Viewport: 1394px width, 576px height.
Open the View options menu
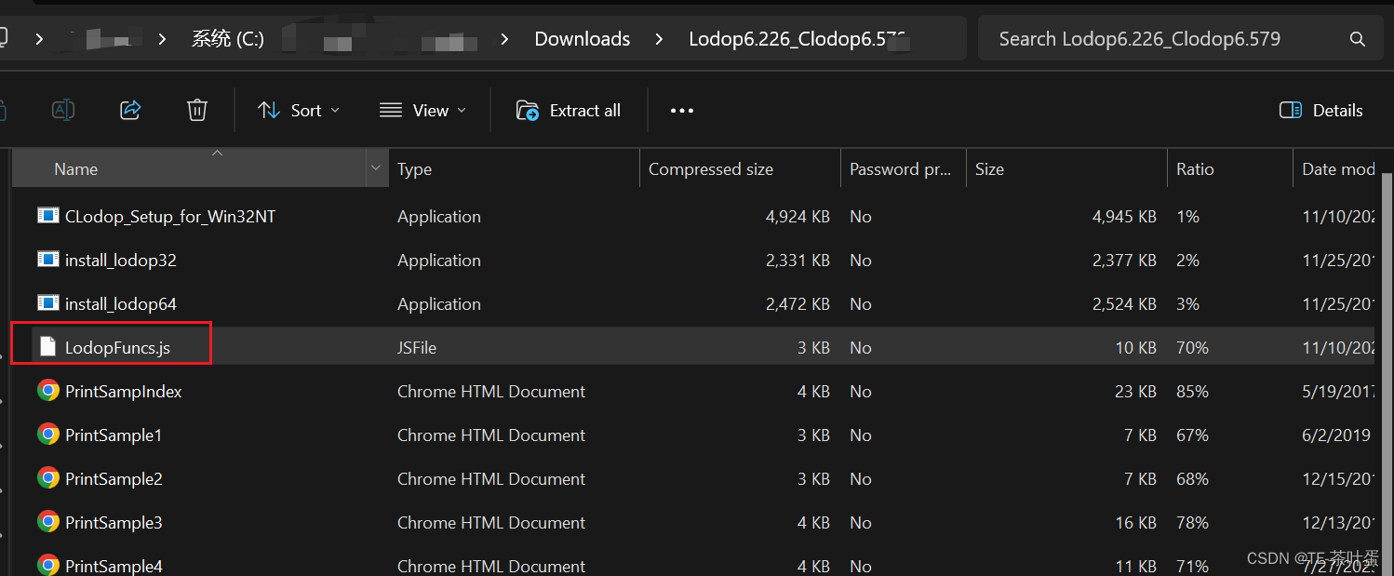422,110
